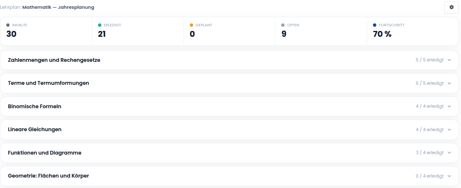Expand Funktionen und Diagramme via its chevron
The image size is (461, 188).
point(449,152)
